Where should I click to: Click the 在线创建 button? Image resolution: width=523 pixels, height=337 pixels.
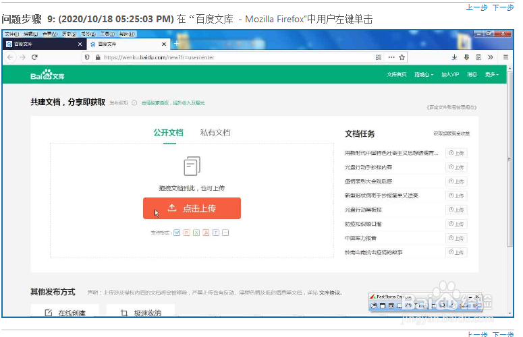click(x=65, y=311)
